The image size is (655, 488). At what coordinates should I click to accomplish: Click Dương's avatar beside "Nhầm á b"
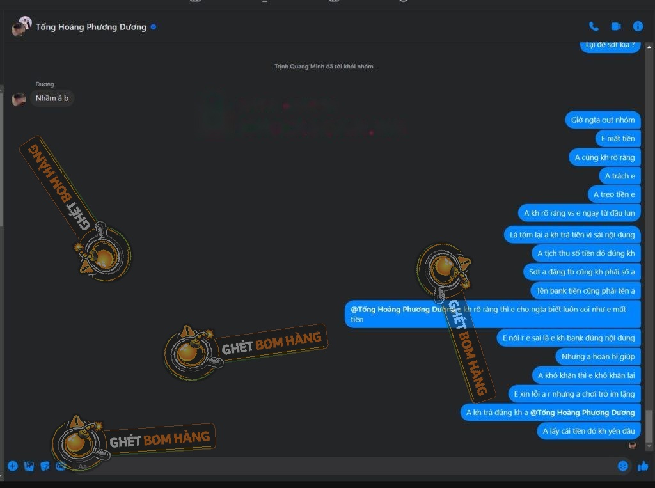click(19, 98)
